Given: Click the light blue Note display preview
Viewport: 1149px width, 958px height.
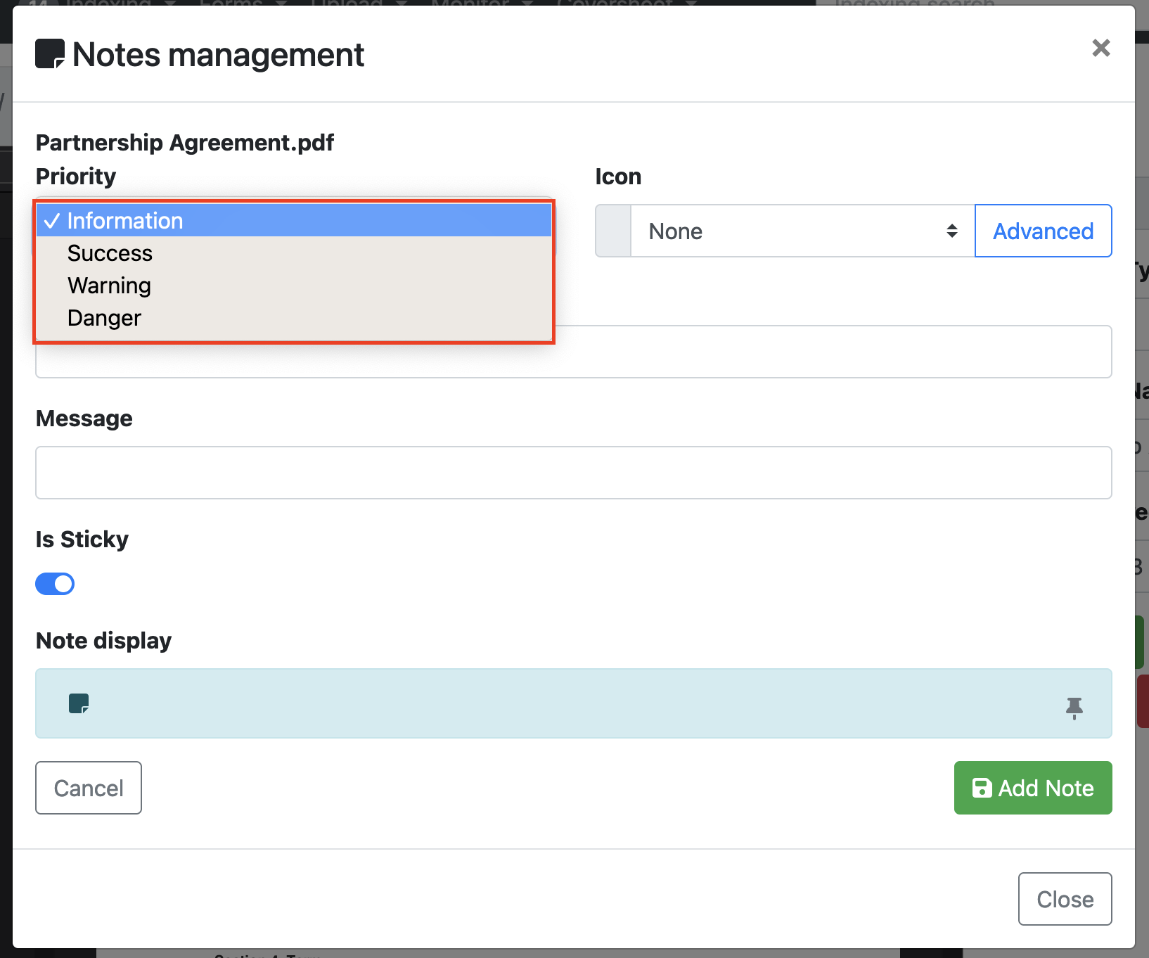Looking at the screenshot, I should click(x=573, y=703).
